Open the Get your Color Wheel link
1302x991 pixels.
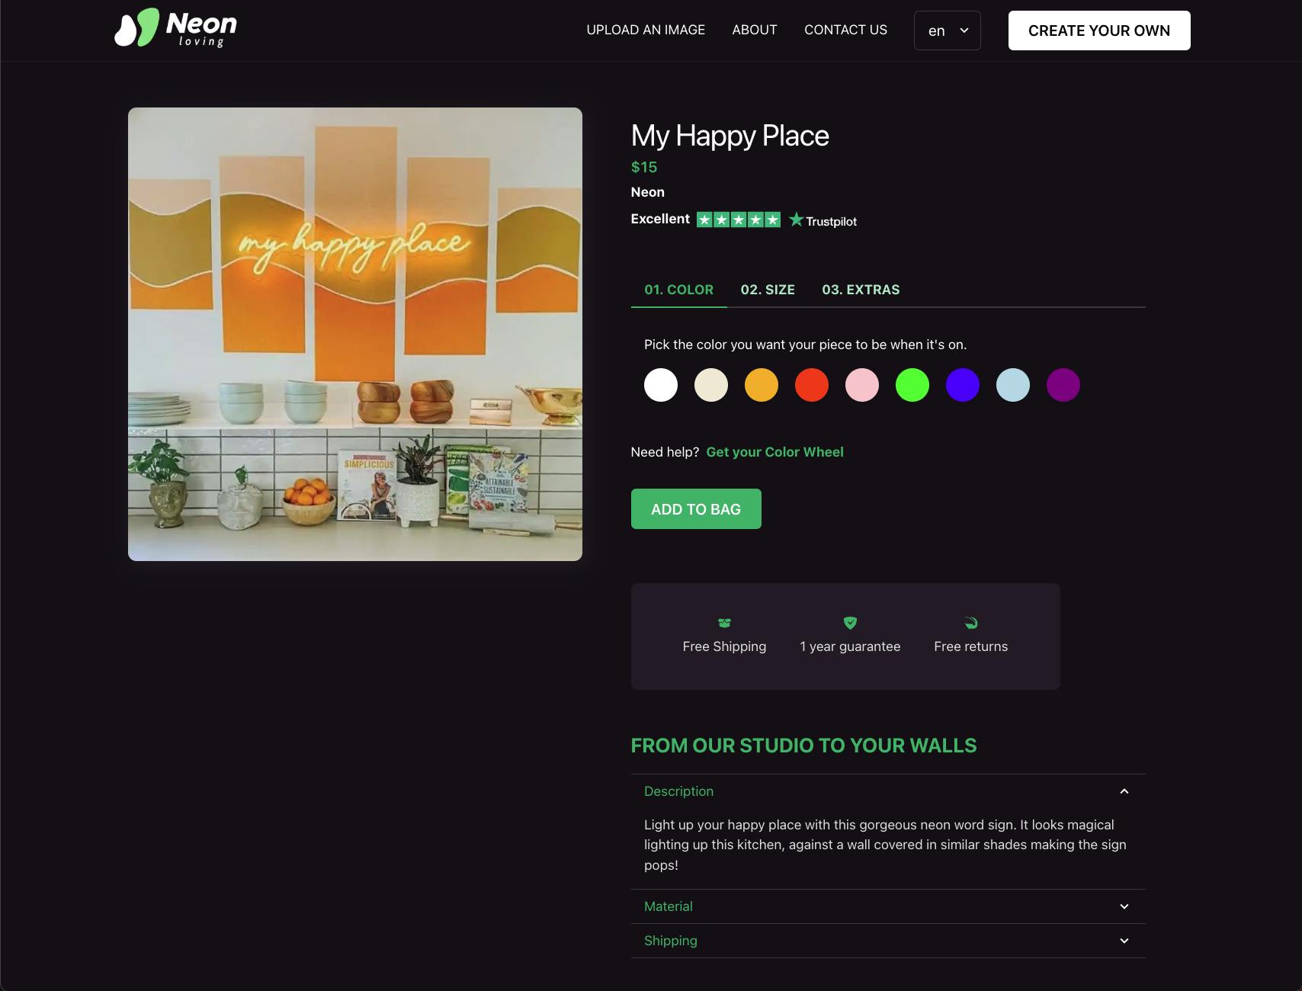[774, 452]
